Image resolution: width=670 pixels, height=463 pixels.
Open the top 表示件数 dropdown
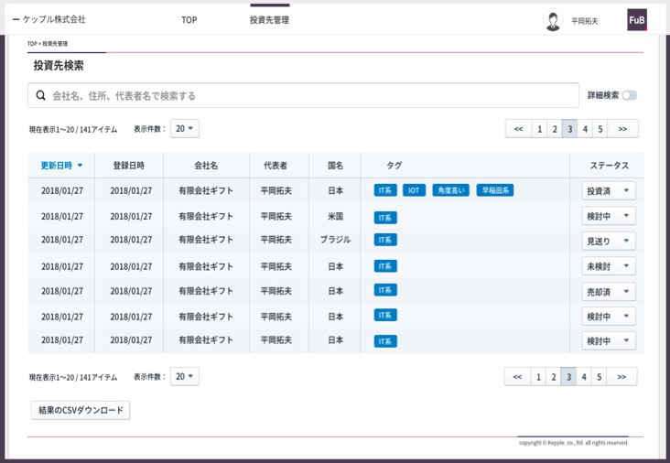click(186, 129)
